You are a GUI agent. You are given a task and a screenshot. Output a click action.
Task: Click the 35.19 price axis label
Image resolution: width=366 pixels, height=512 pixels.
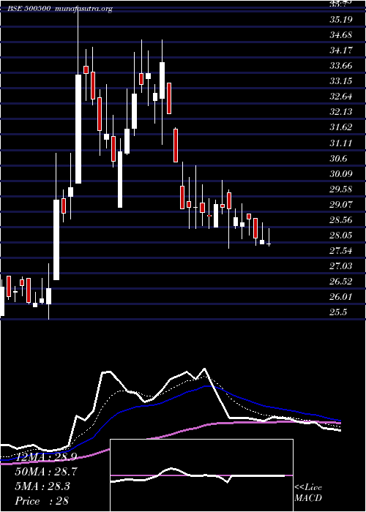pyautogui.click(x=341, y=19)
